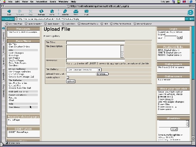This screenshot has height=147, width=196.
Task: Open the View menu
Action: click(25, 2)
